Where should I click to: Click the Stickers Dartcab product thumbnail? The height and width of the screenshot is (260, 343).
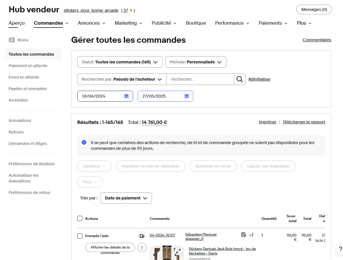click(167, 253)
